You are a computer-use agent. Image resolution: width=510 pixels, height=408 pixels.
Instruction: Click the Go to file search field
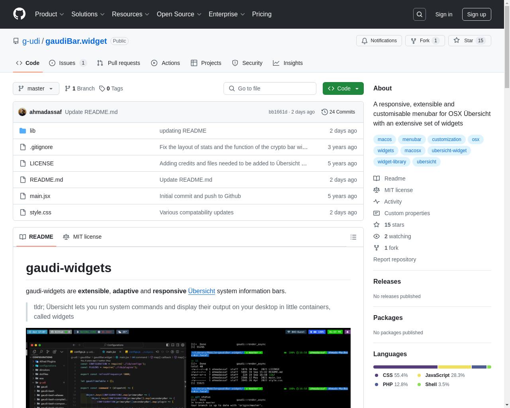point(270,88)
